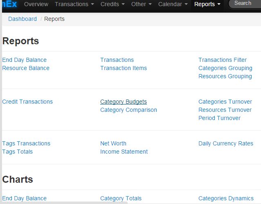The image size is (261, 204).
Task: Open the Category Budgets report
Action: coord(124,102)
